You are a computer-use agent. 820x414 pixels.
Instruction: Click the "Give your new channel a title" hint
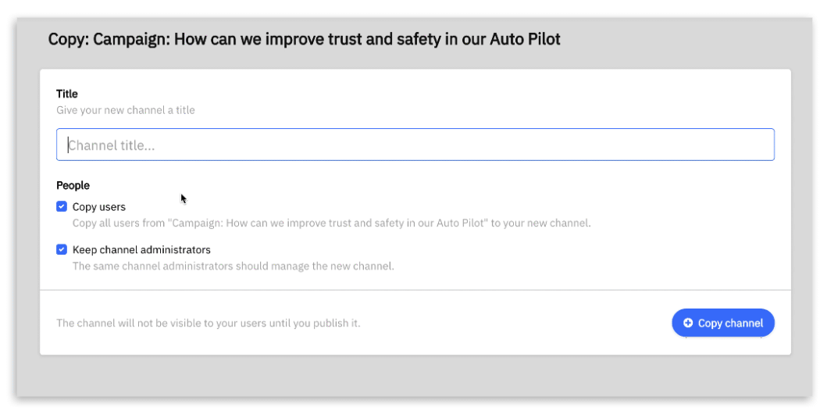coord(126,110)
